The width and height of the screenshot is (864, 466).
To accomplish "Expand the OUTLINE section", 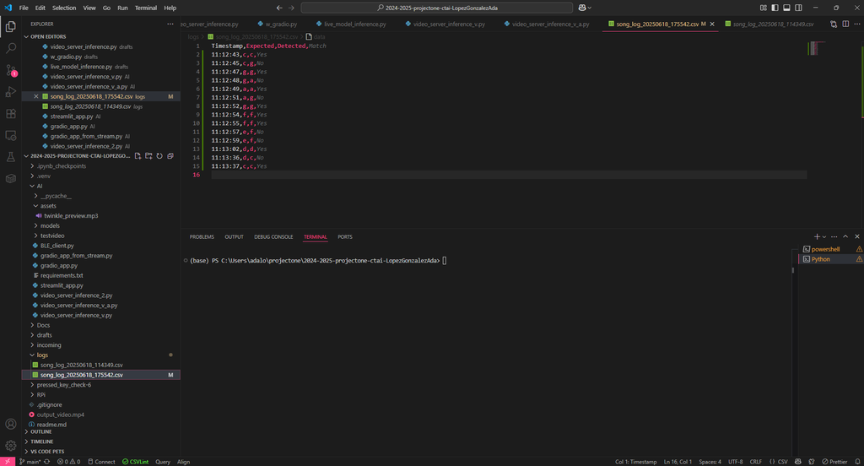I will click(x=41, y=431).
